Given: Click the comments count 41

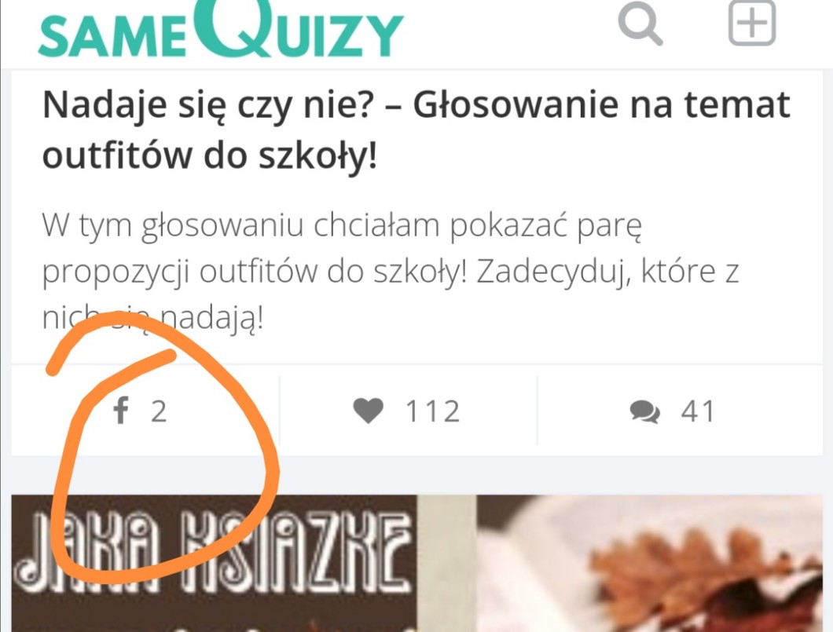Looking at the screenshot, I should (698, 411).
